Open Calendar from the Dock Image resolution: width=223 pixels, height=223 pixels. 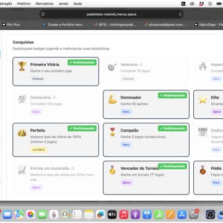pos(54,215)
